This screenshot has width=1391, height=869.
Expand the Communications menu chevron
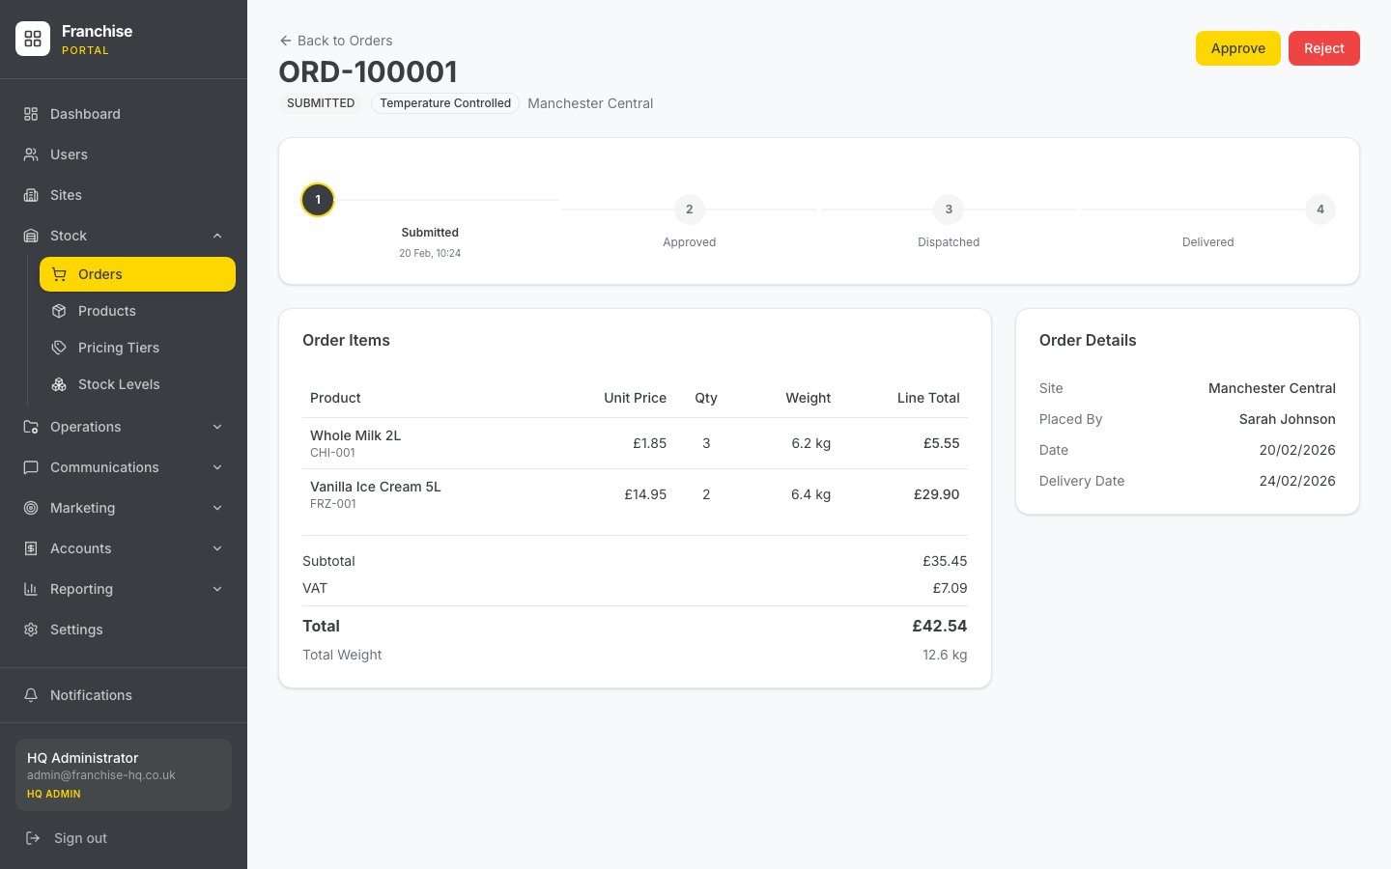(x=217, y=467)
